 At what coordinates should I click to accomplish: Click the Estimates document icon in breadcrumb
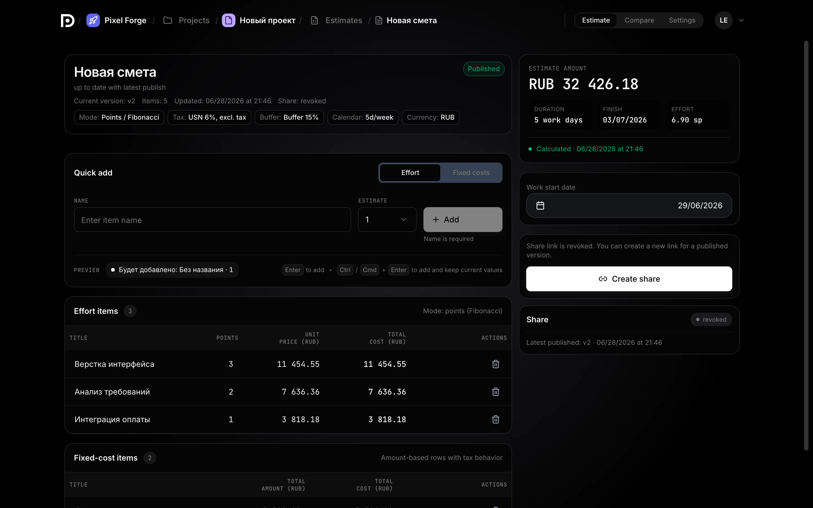(x=314, y=21)
